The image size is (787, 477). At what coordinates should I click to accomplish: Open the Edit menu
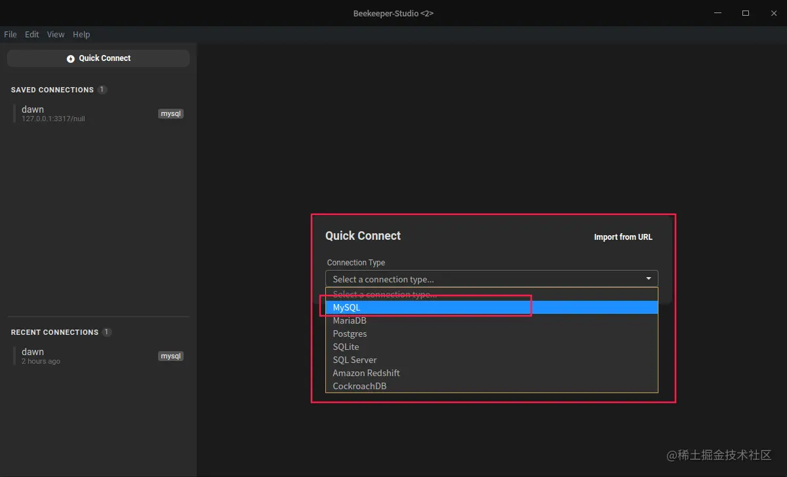click(32, 35)
